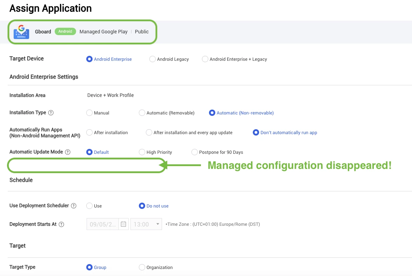The width and height of the screenshot is (412, 276).
Task: Enable the deployment scheduler with Use
Action: 89,206
